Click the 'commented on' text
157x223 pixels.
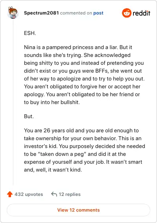[x=76, y=13]
